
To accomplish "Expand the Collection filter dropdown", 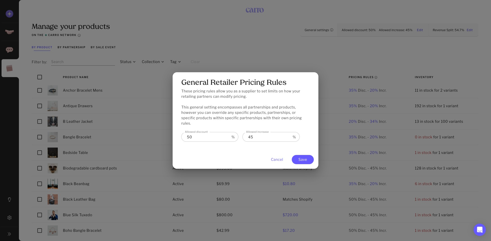I will [153, 62].
